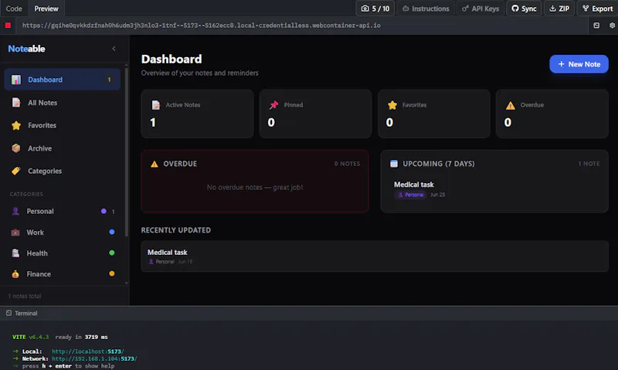Open the Active Notes stat card
Viewport: 618px width, 370px height.
click(197, 114)
